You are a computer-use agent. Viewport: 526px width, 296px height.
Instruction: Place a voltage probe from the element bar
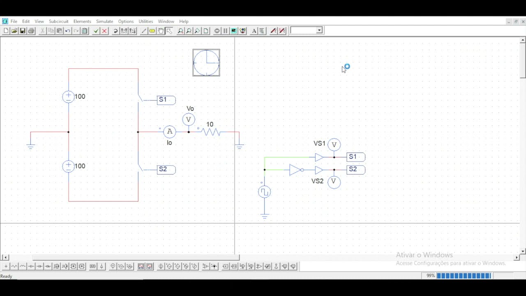[x=113, y=266]
